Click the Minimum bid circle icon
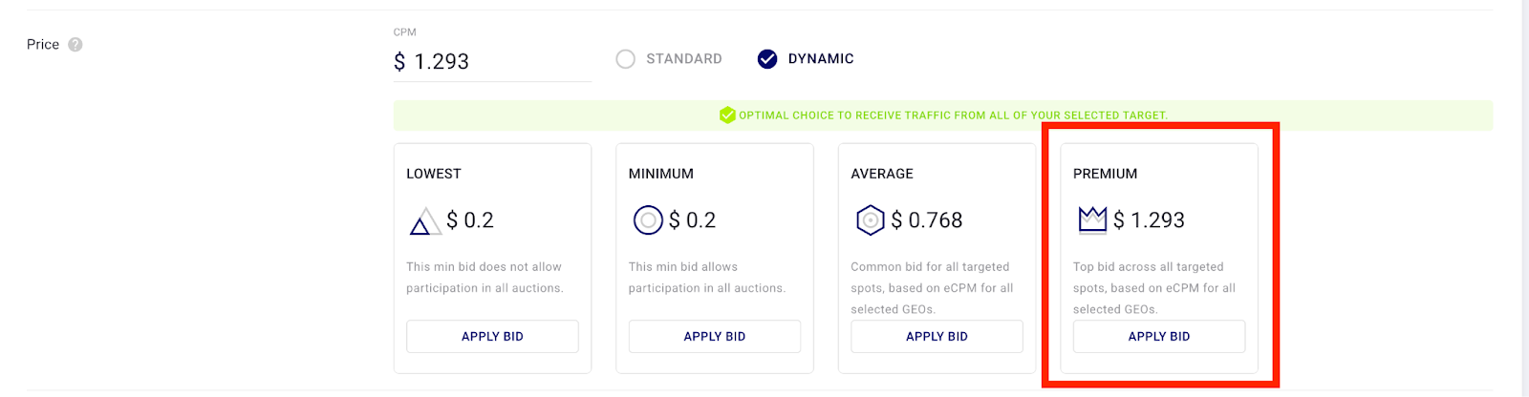This screenshot has width=1529, height=397. (x=648, y=220)
